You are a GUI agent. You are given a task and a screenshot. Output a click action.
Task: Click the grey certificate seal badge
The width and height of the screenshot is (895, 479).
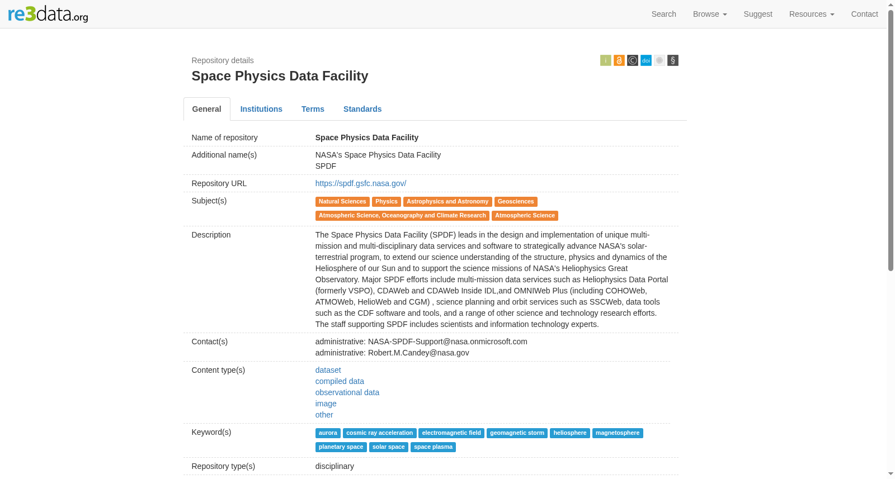tap(659, 60)
